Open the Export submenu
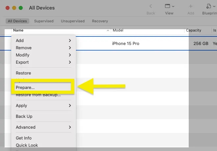Screen dimensions: 217x151 coord(43,62)
